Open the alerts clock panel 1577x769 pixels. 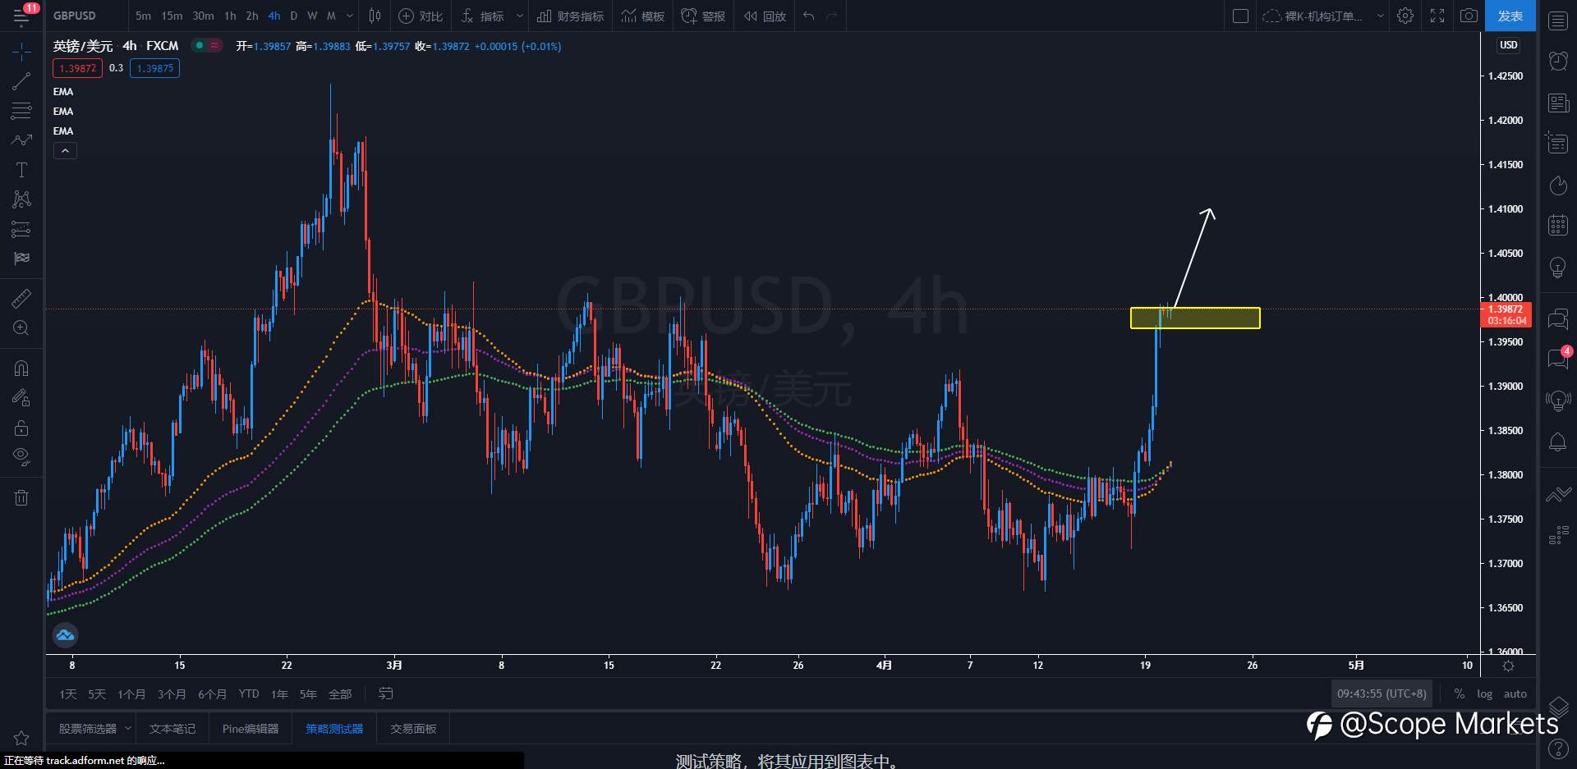pos(1557,61)
